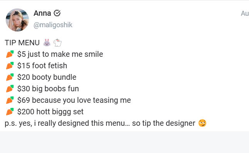Screen dimensions: 249x153
Task: Click the rabbit face emoji after TIP MENU
Action: (x=47, y=43)
